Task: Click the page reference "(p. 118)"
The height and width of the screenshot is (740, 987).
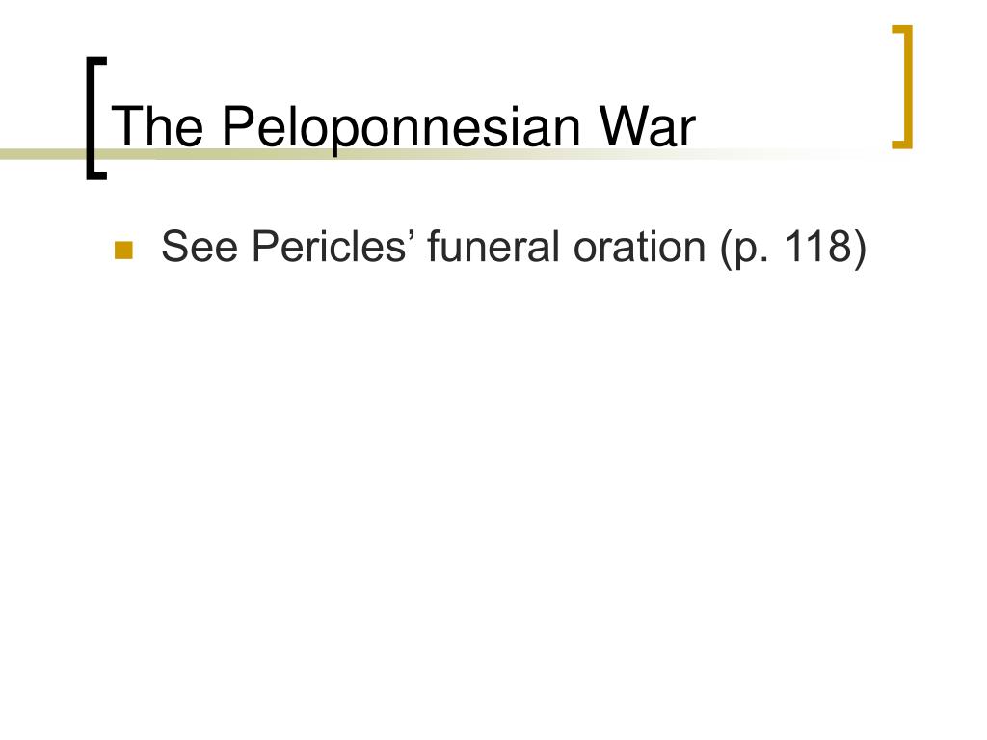Action: coord(794,248)
